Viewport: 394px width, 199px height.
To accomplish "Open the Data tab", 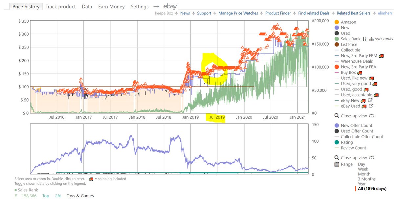I will point(87,7).
